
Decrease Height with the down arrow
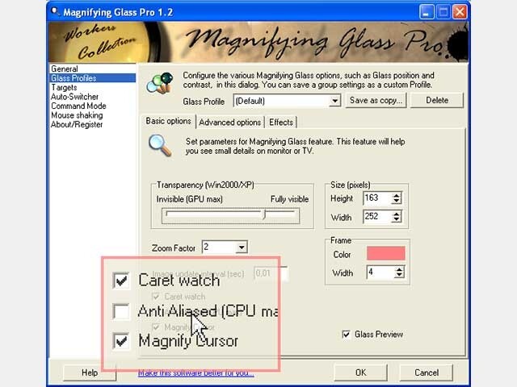tap(397, 201)
